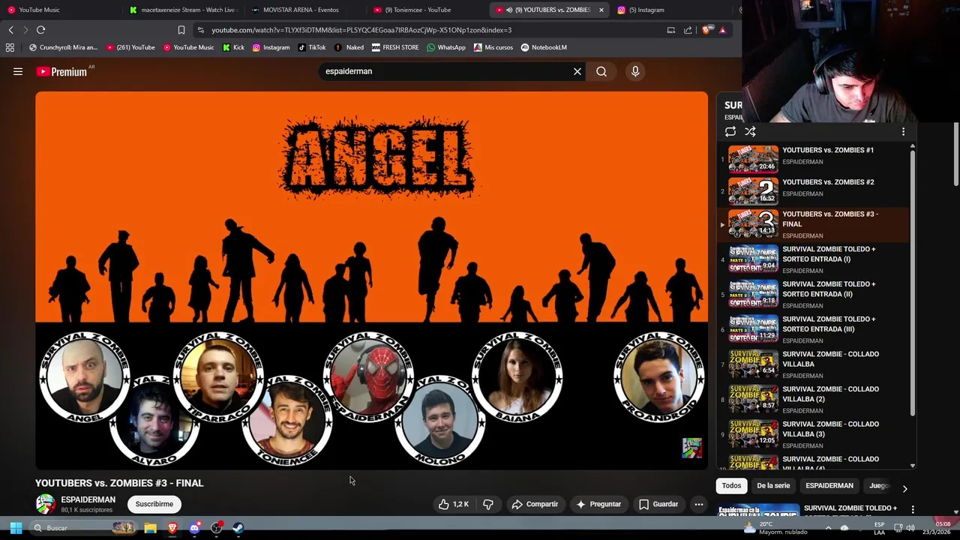
Task: Open Brave Shields lion icon
Action: [708, 30]
